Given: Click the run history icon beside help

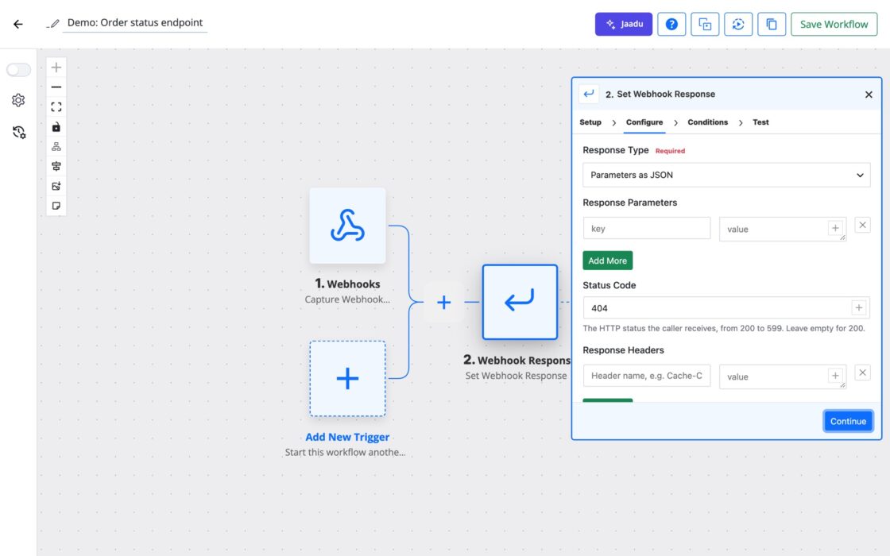Looking at the screenshot, I should 705,24.
